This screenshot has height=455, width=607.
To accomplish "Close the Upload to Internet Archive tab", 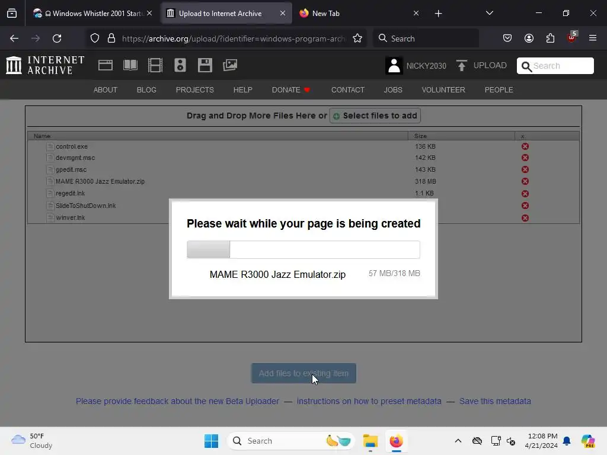I will pos(283,13).
